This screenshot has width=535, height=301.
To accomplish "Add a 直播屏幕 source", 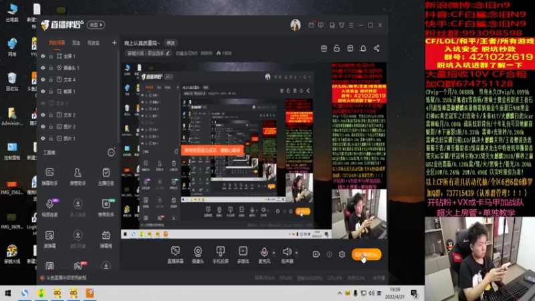I will pyautogui.click(x=175, y=255).
